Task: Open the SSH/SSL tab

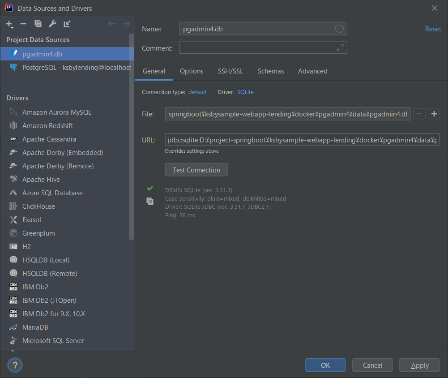Action: coord(230,71)
